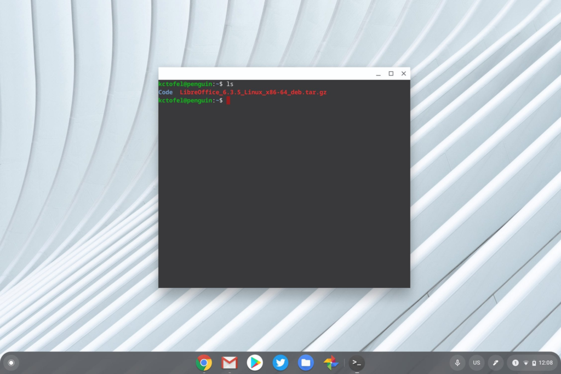This screenshot has height=374, width=561.
Task: Click the LibreOffice tar.gz filename
Action: [253, 92]
